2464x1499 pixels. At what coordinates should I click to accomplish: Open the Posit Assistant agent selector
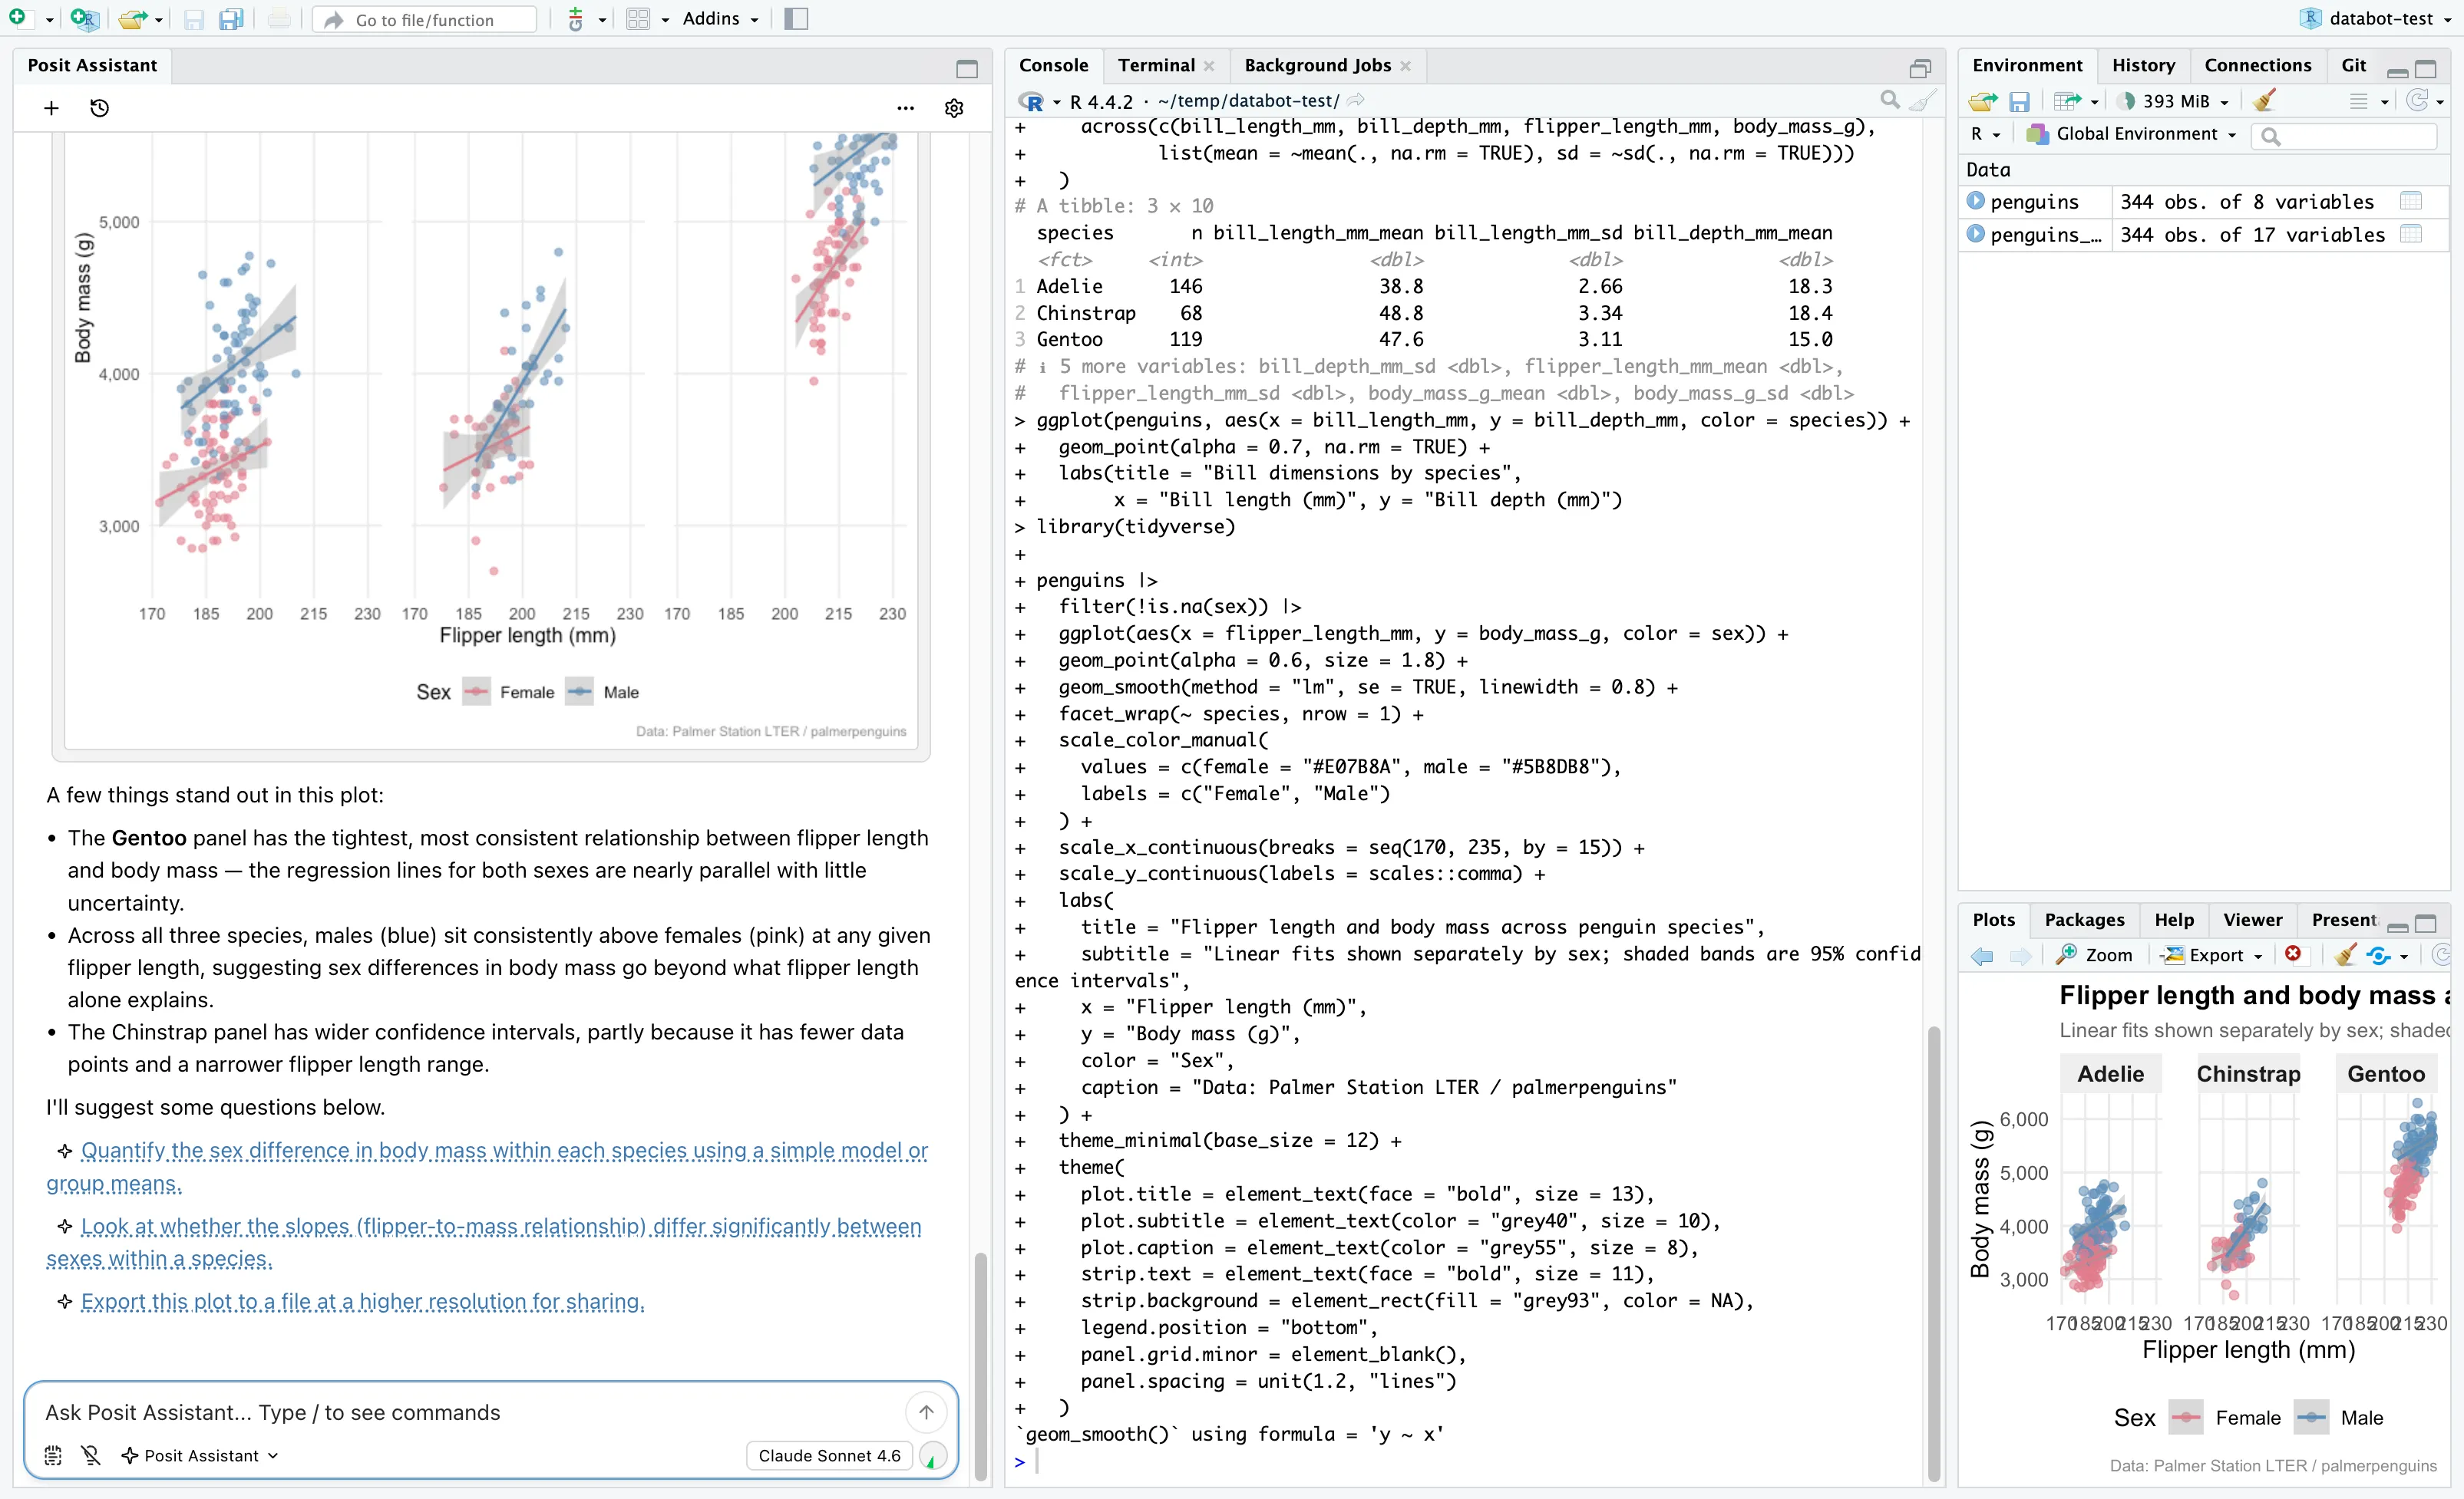point(199,1455)
